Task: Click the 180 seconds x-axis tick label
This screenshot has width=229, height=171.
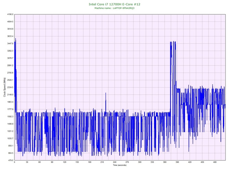Action: [90, 162]
